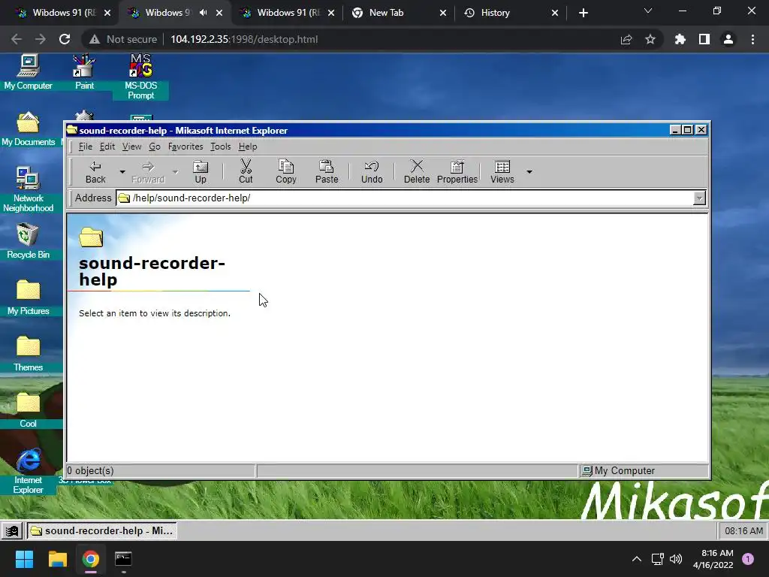The height and width of the screenshot is (577, 769).
Task: Click the Paste toolbar button
Action: point(327,172)
